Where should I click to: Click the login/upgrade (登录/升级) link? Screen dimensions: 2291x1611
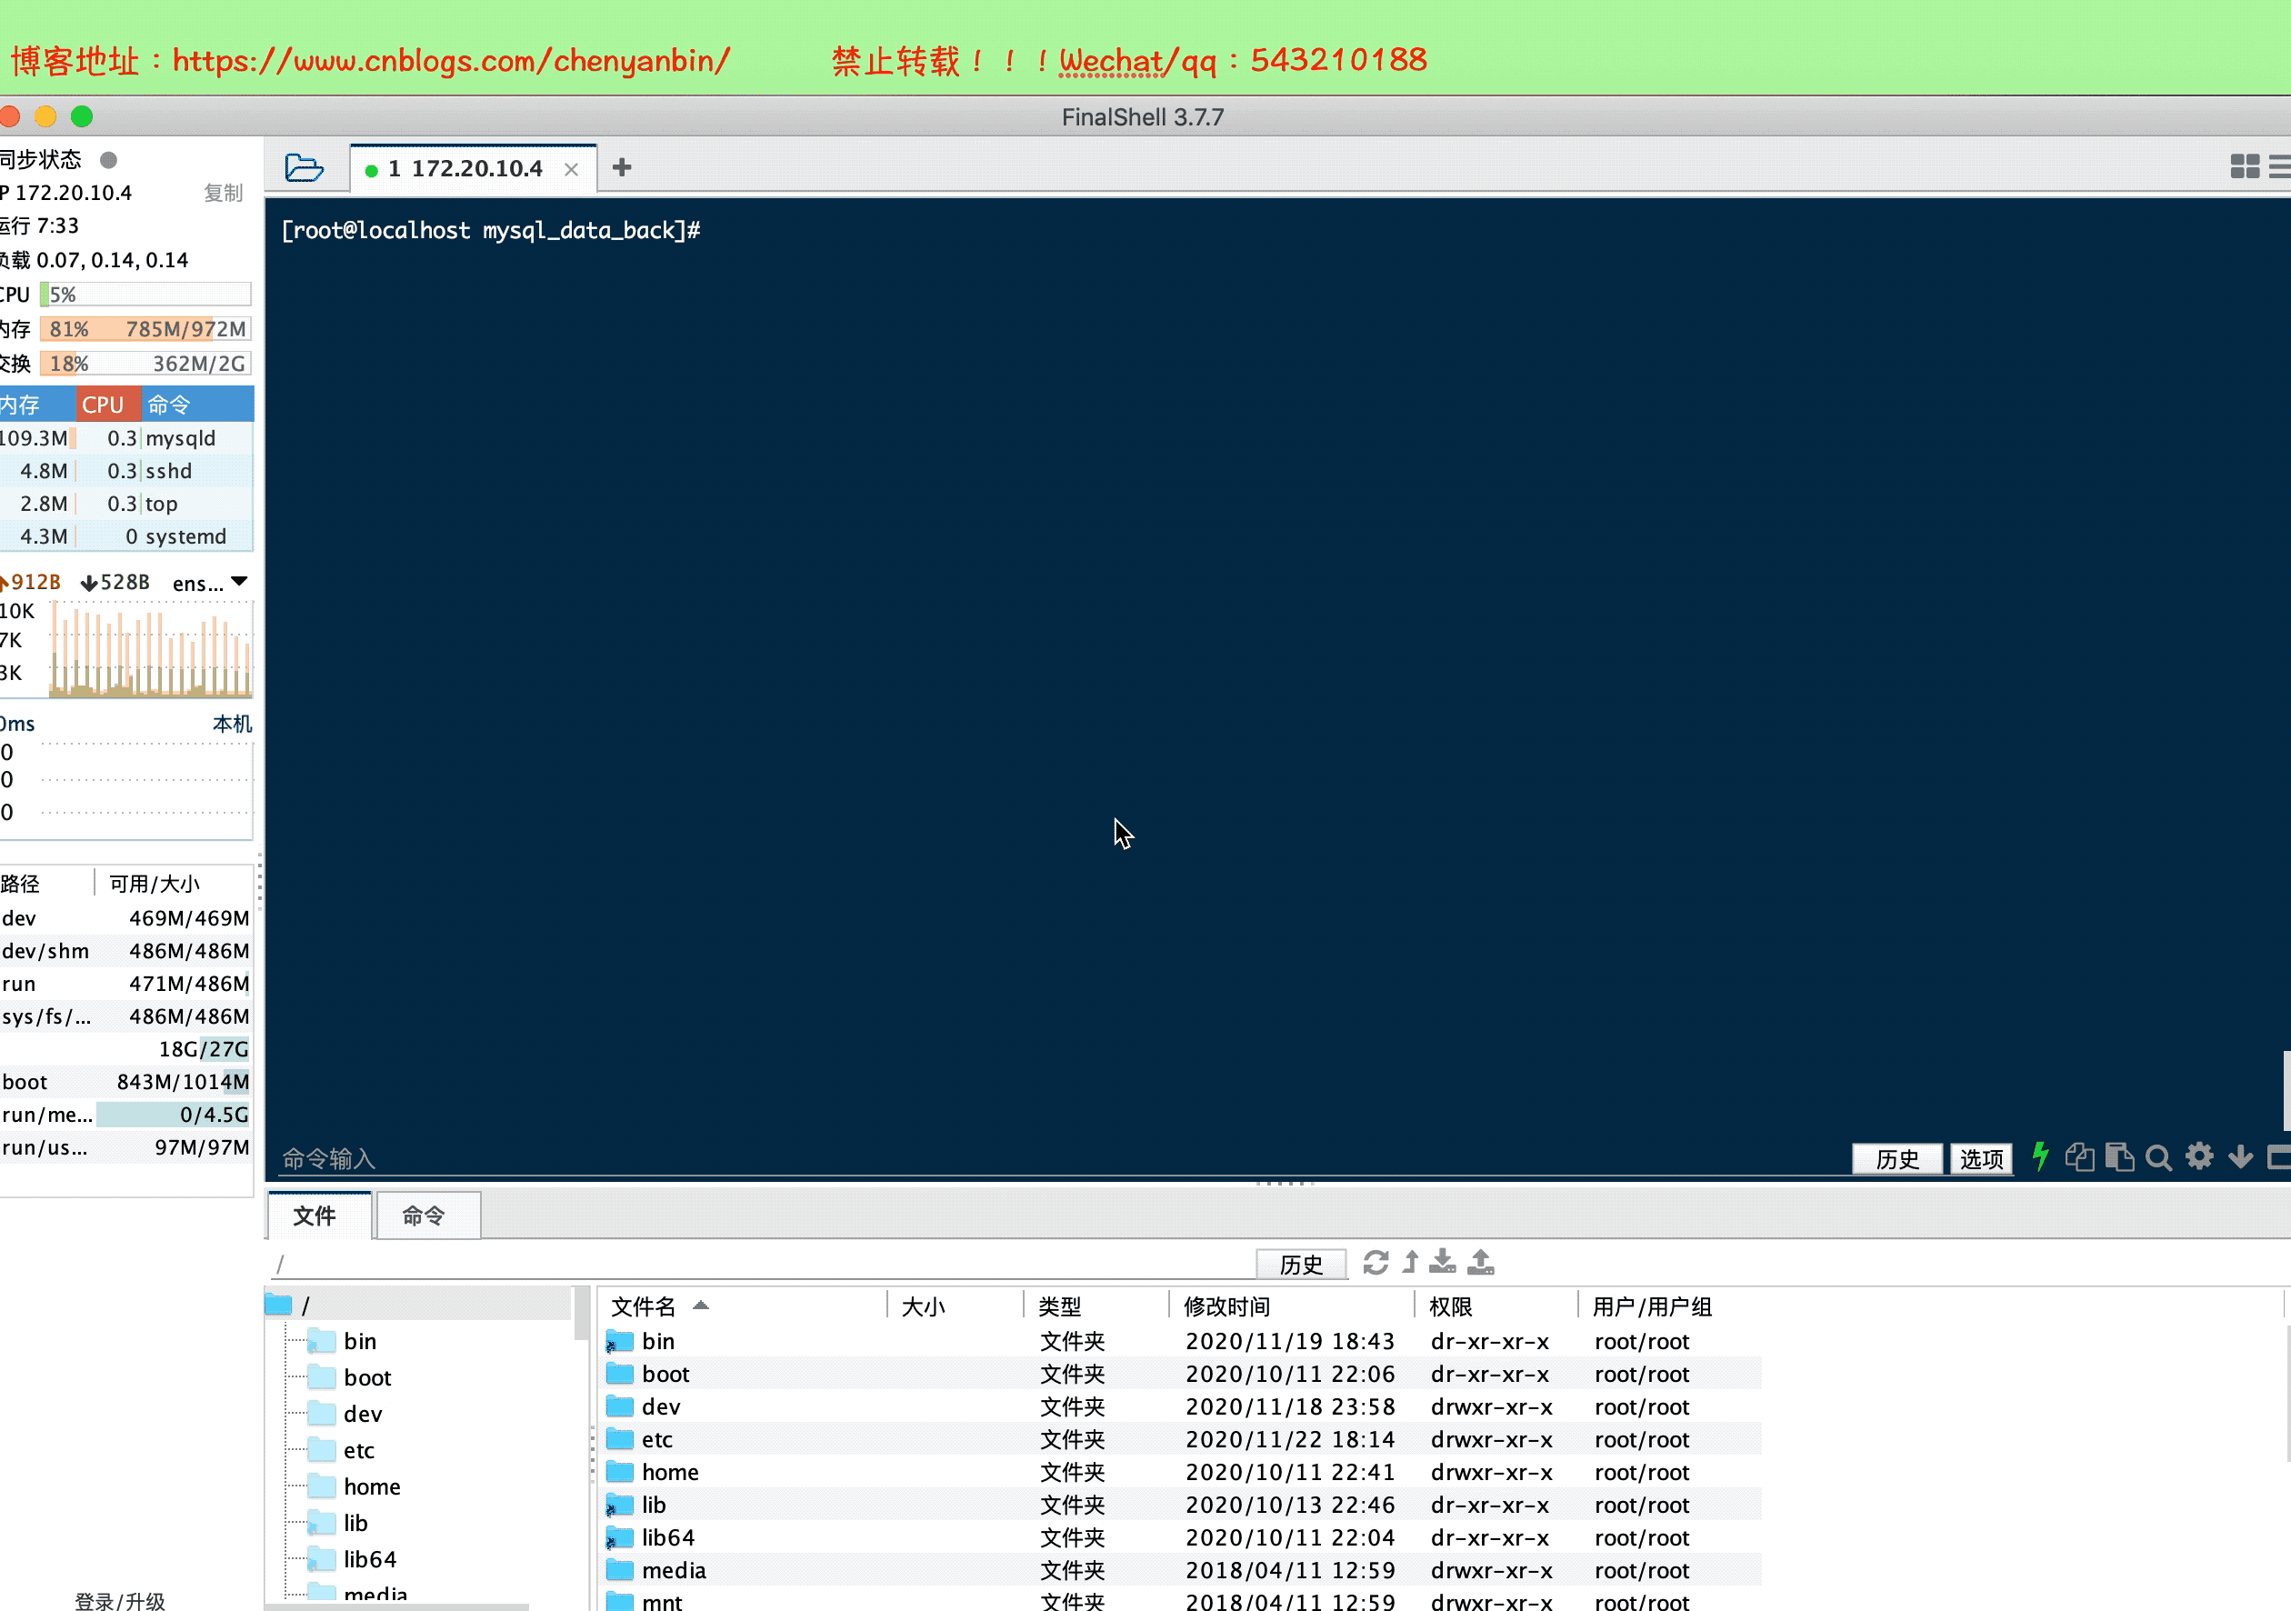120,1600
